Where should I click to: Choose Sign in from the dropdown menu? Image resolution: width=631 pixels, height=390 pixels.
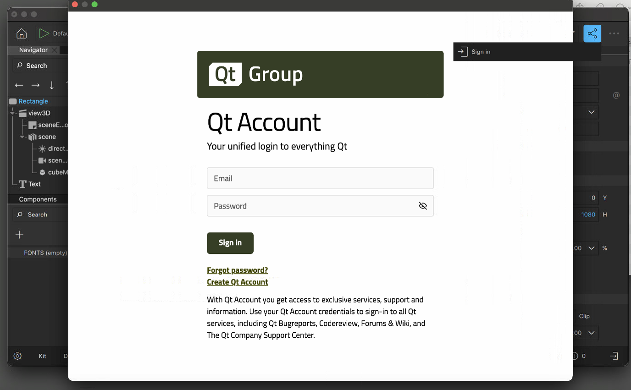click(527, 52)
